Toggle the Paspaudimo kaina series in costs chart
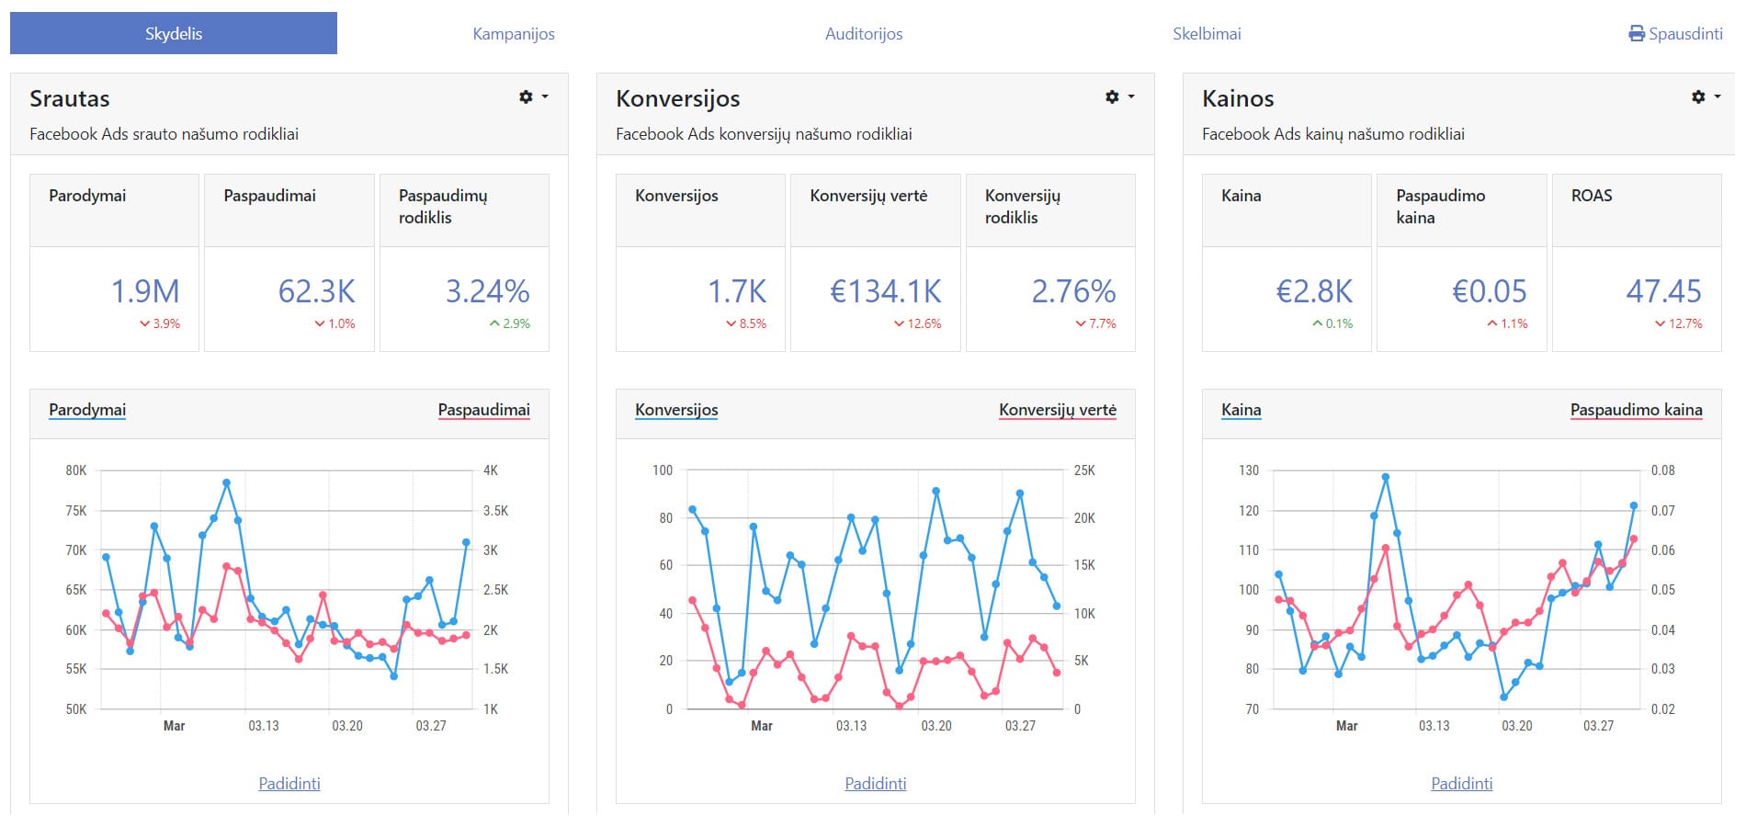The image size is (1746, 827). tap(1636, 410)
